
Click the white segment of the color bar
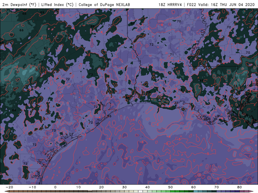[140, 191]
